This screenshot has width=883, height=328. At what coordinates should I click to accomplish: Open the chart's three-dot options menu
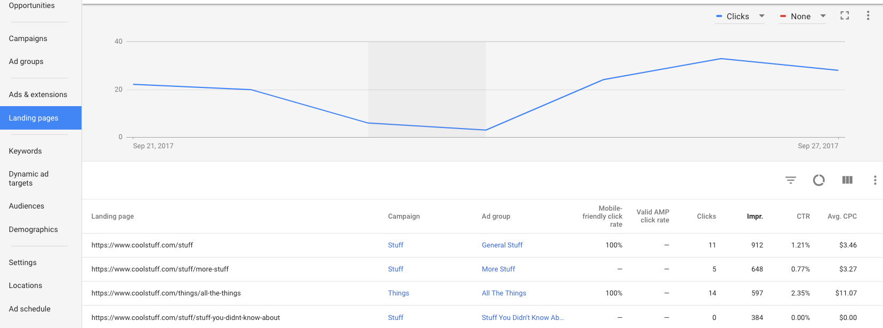pos(868,15)
